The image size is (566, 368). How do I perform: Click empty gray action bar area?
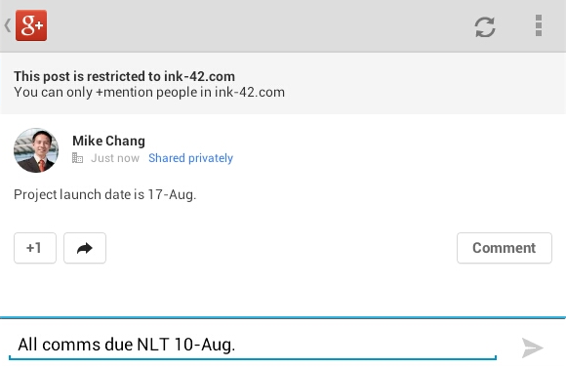click(x=253, y=25)
